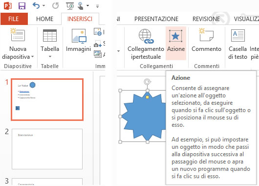The height and width of the screenshot is (186, 259).
Task: Customize Quick Access Toolbar dropdown
Action: pyautogui.click(x=97, y=6)
